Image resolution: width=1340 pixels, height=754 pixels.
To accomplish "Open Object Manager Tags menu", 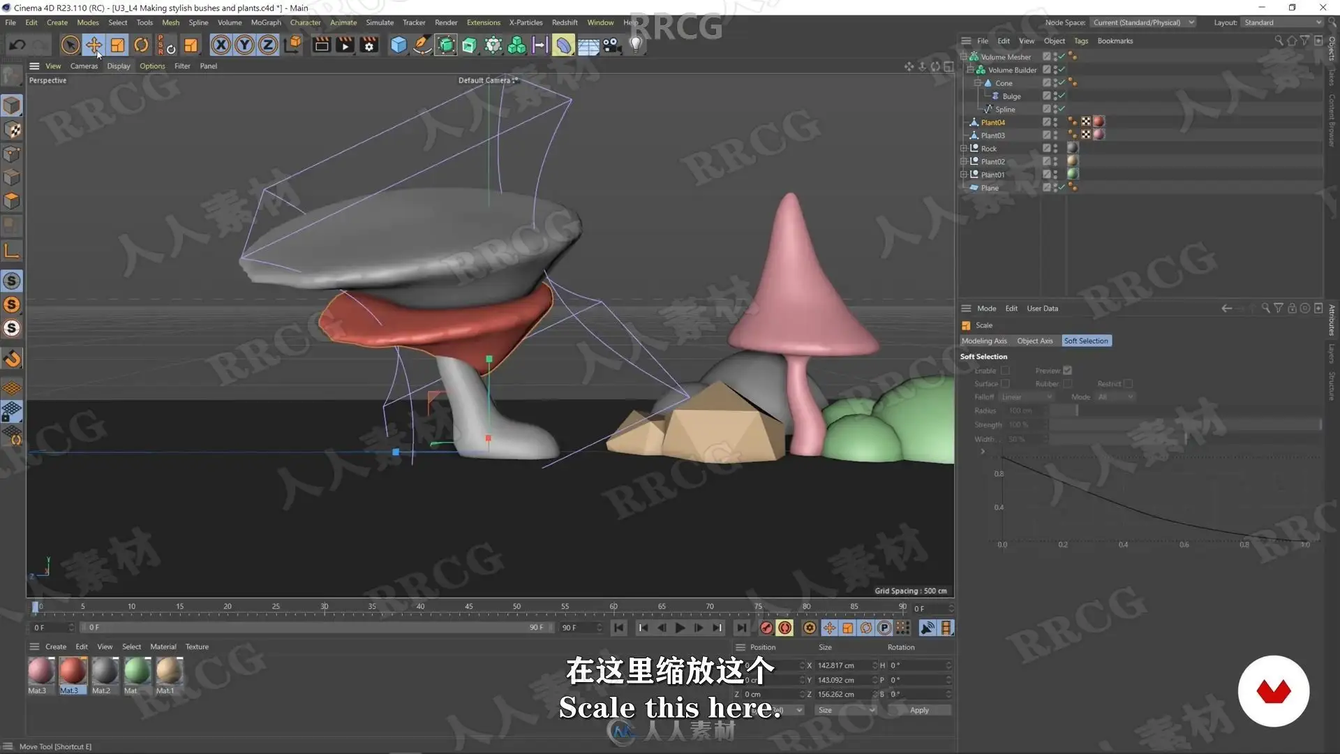I will (x=1081, y=41).
